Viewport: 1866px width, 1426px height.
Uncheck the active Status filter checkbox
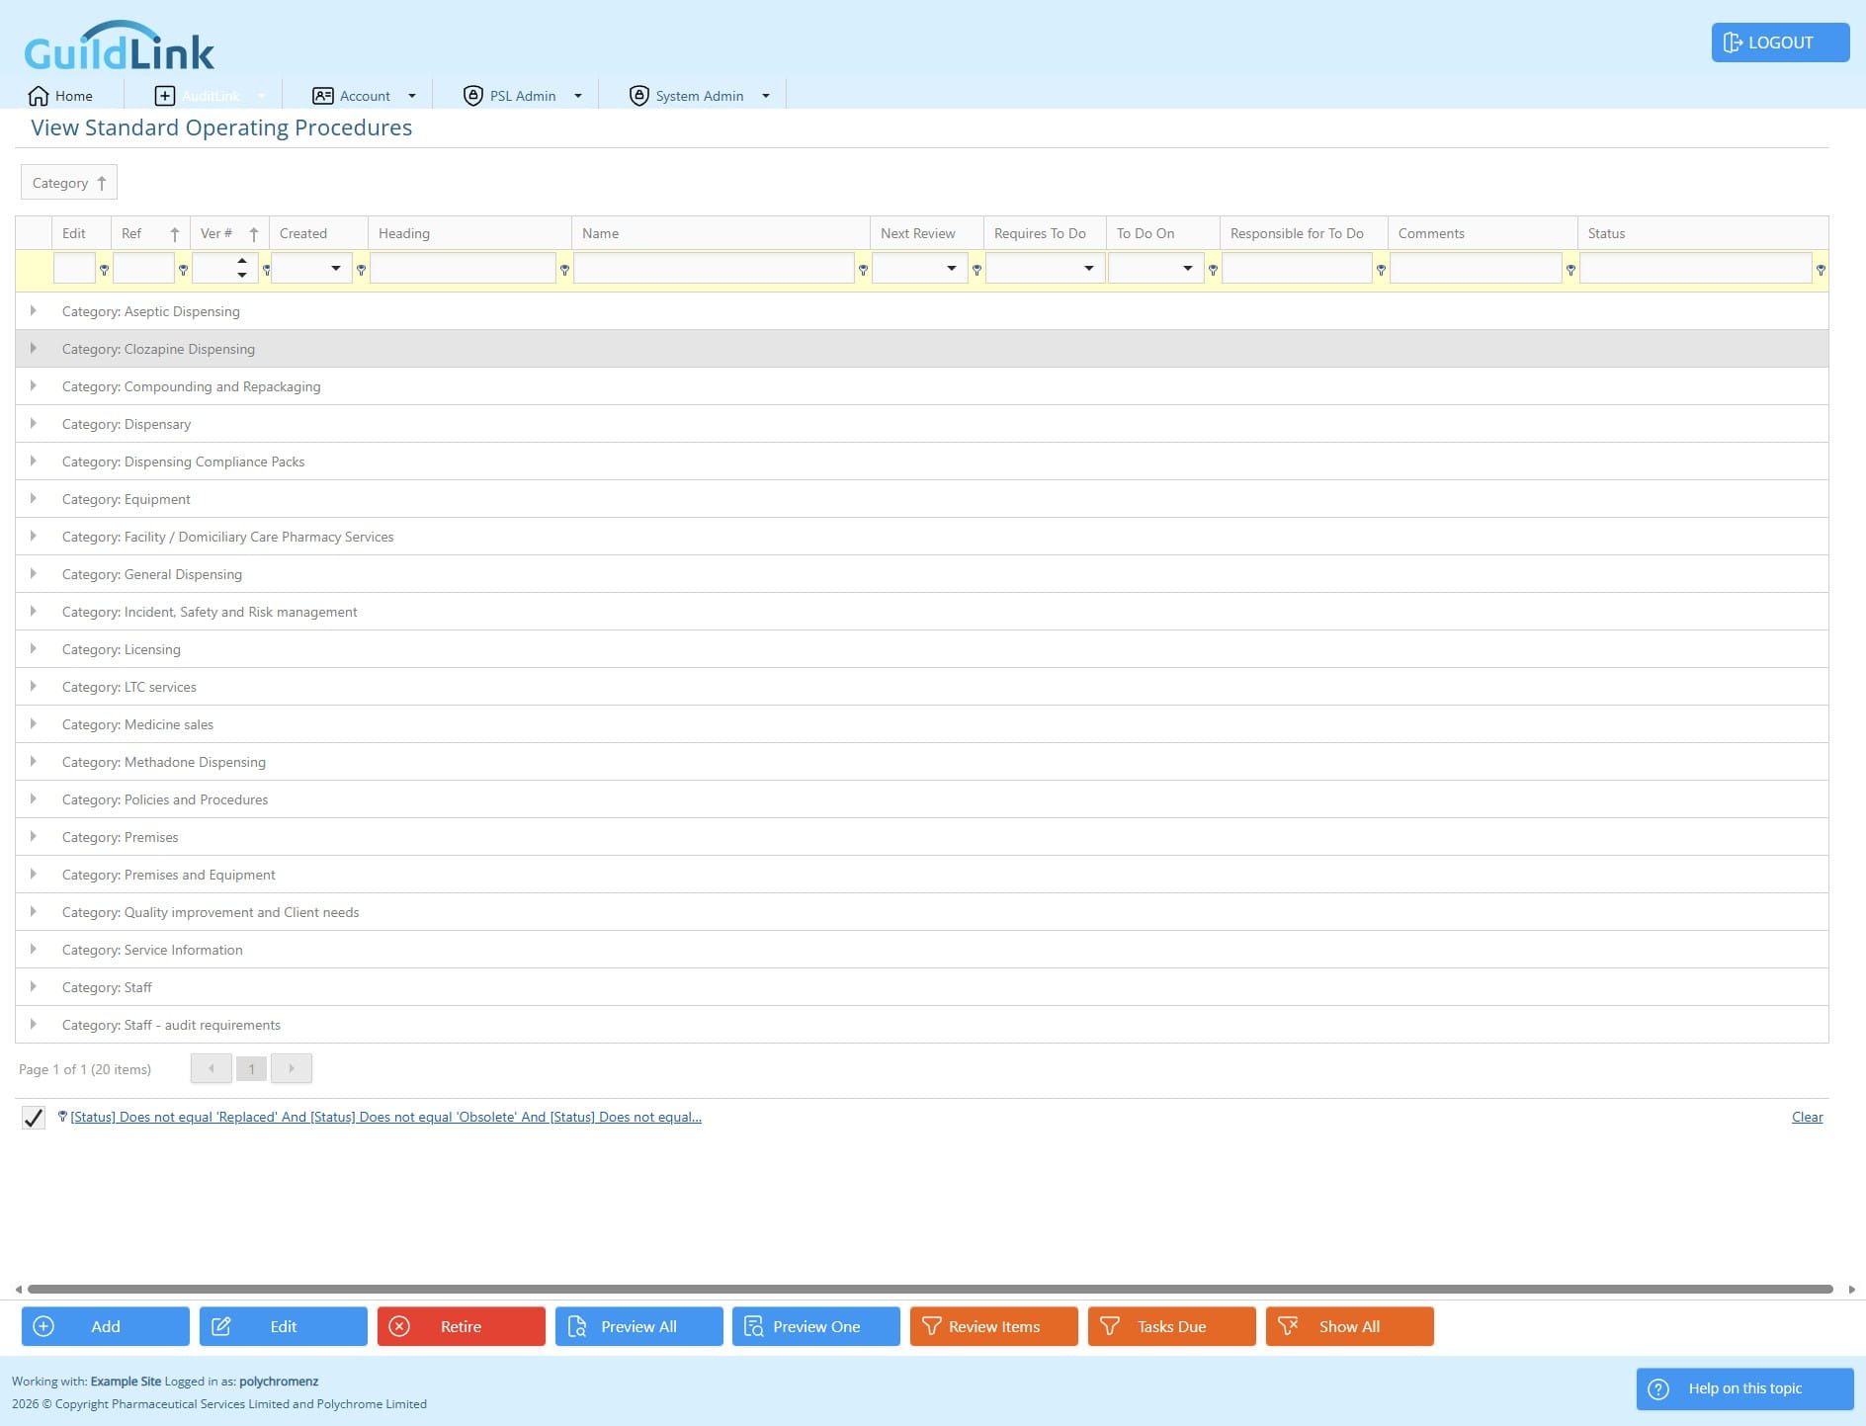pos(34,1118)
